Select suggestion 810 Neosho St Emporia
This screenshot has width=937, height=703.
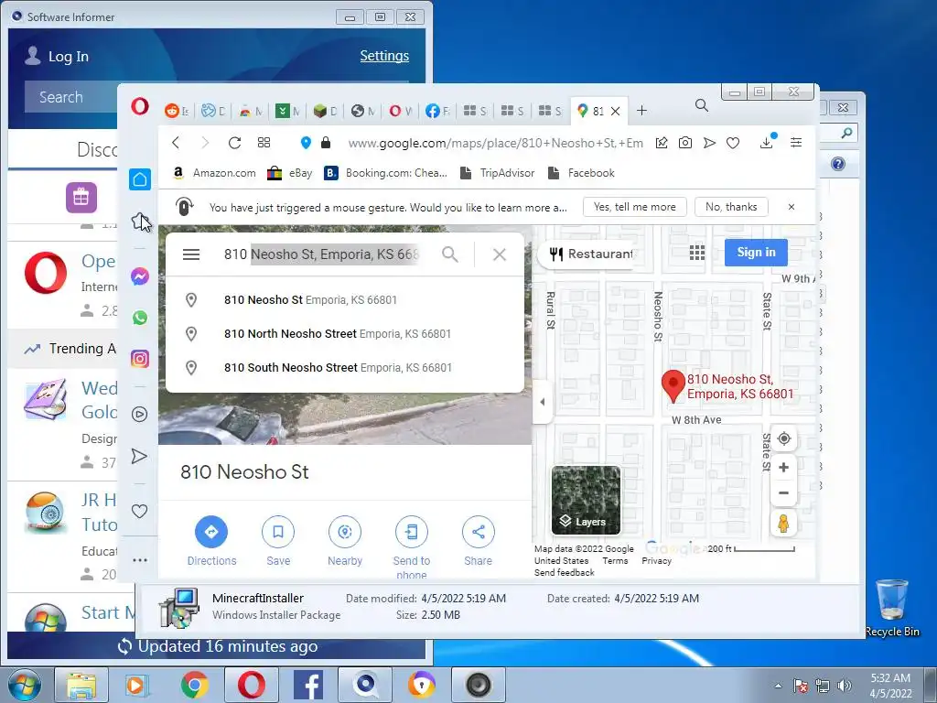345,300
